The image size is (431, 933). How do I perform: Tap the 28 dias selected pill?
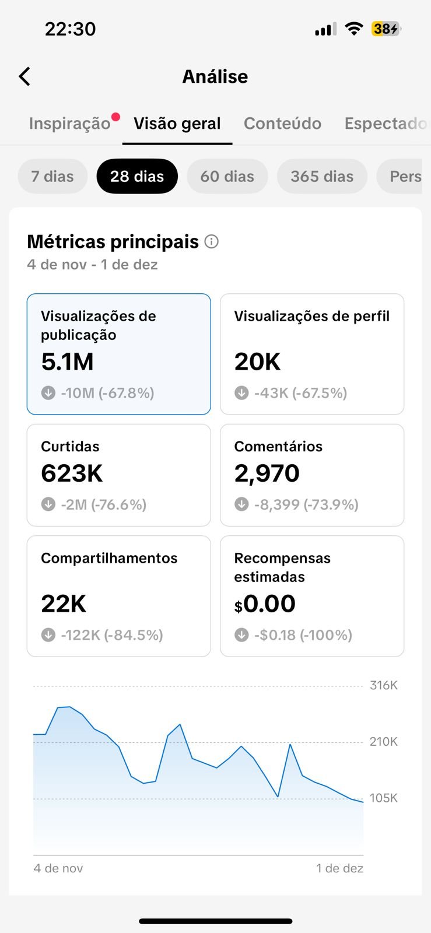click(x=137, y=176)
